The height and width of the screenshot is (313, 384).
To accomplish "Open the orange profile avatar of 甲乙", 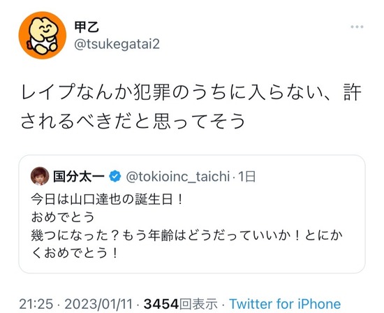I will pos(43,35).
